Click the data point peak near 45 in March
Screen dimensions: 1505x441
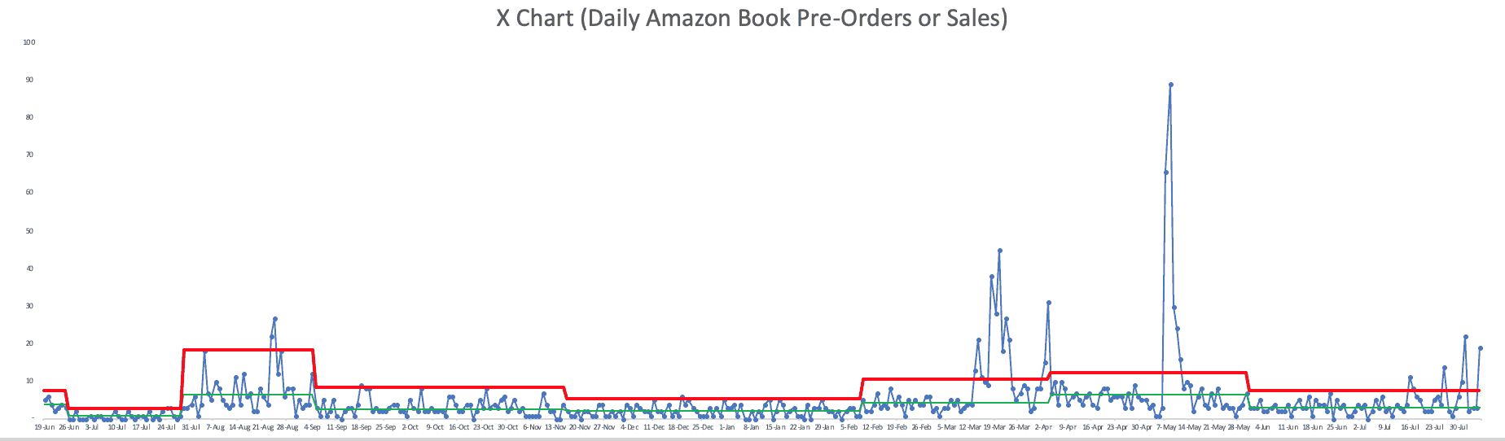pyautogui.click(x=999, y=251)
